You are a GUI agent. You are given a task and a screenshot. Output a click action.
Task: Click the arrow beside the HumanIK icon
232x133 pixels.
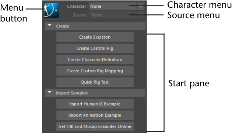point(56,11)
